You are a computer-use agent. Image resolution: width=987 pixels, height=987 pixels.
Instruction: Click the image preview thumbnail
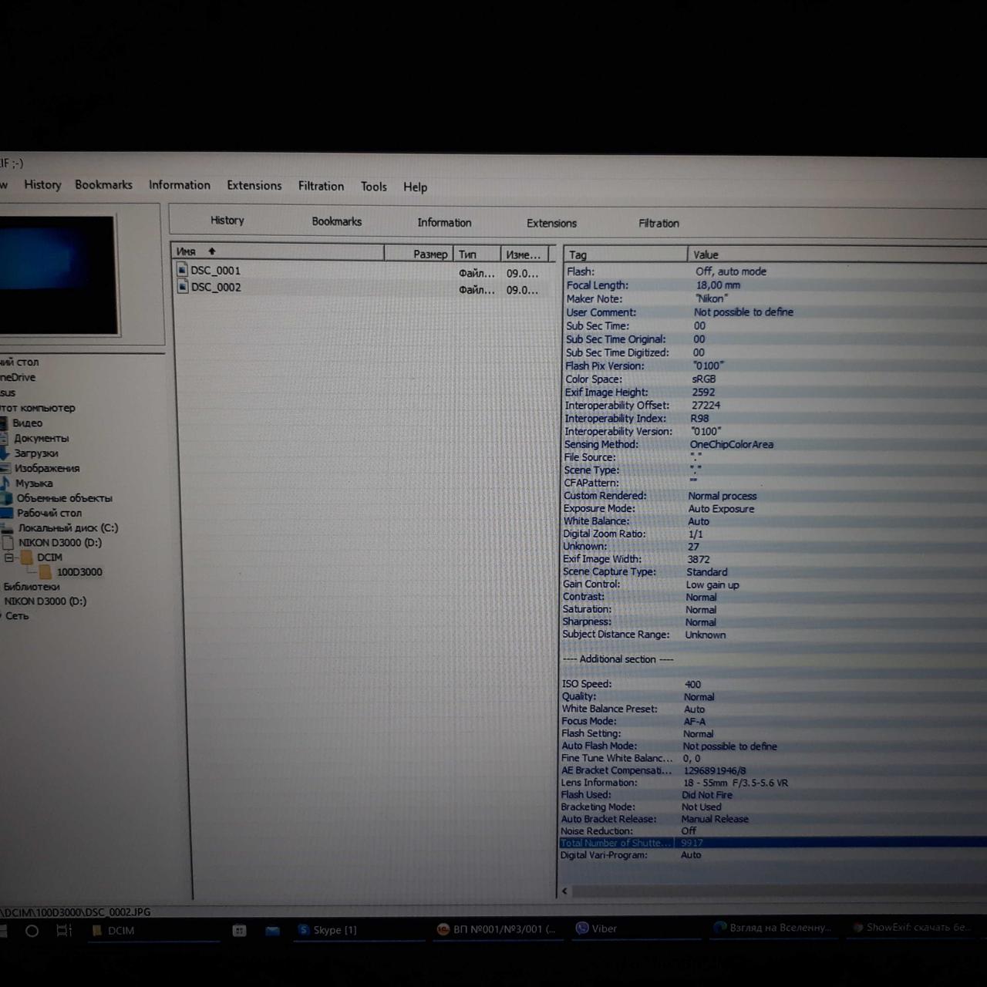tap(56, 275)
